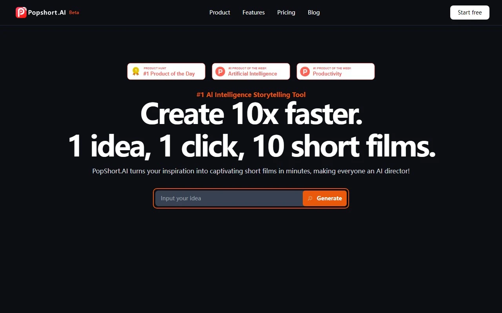Click the '#1 AI Intelligence Storytelling Tool' tagline

point(251,95)
